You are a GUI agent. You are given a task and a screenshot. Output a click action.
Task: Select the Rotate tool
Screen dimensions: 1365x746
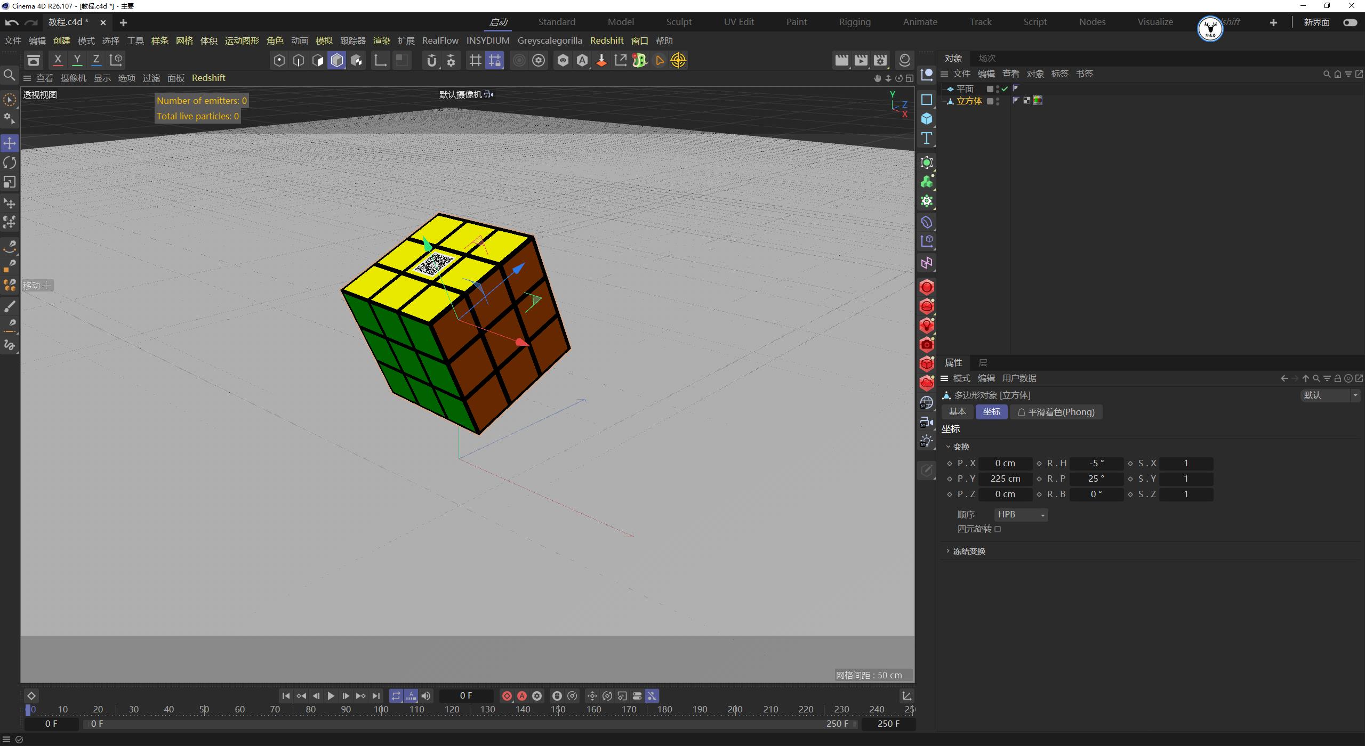point(10,163)
